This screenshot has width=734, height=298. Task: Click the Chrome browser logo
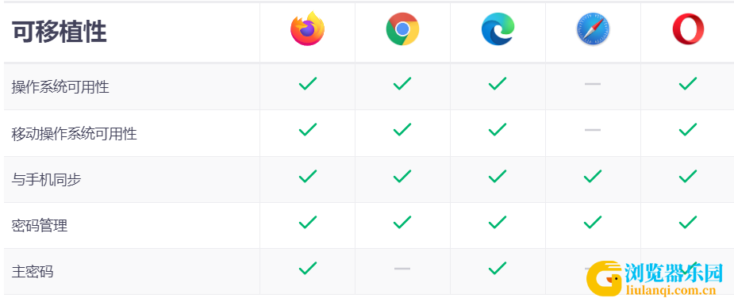pyautogui.click(x=402, y=29)
